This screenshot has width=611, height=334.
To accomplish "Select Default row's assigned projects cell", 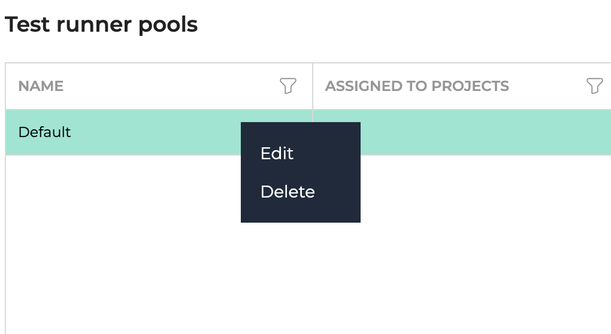I will (x=486, y=132).
